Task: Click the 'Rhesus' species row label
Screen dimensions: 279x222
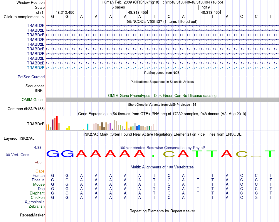Action: [38, 180]
